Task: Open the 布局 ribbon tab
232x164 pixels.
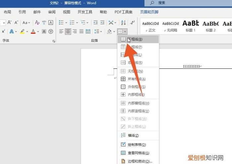Action: pos(7,12)
